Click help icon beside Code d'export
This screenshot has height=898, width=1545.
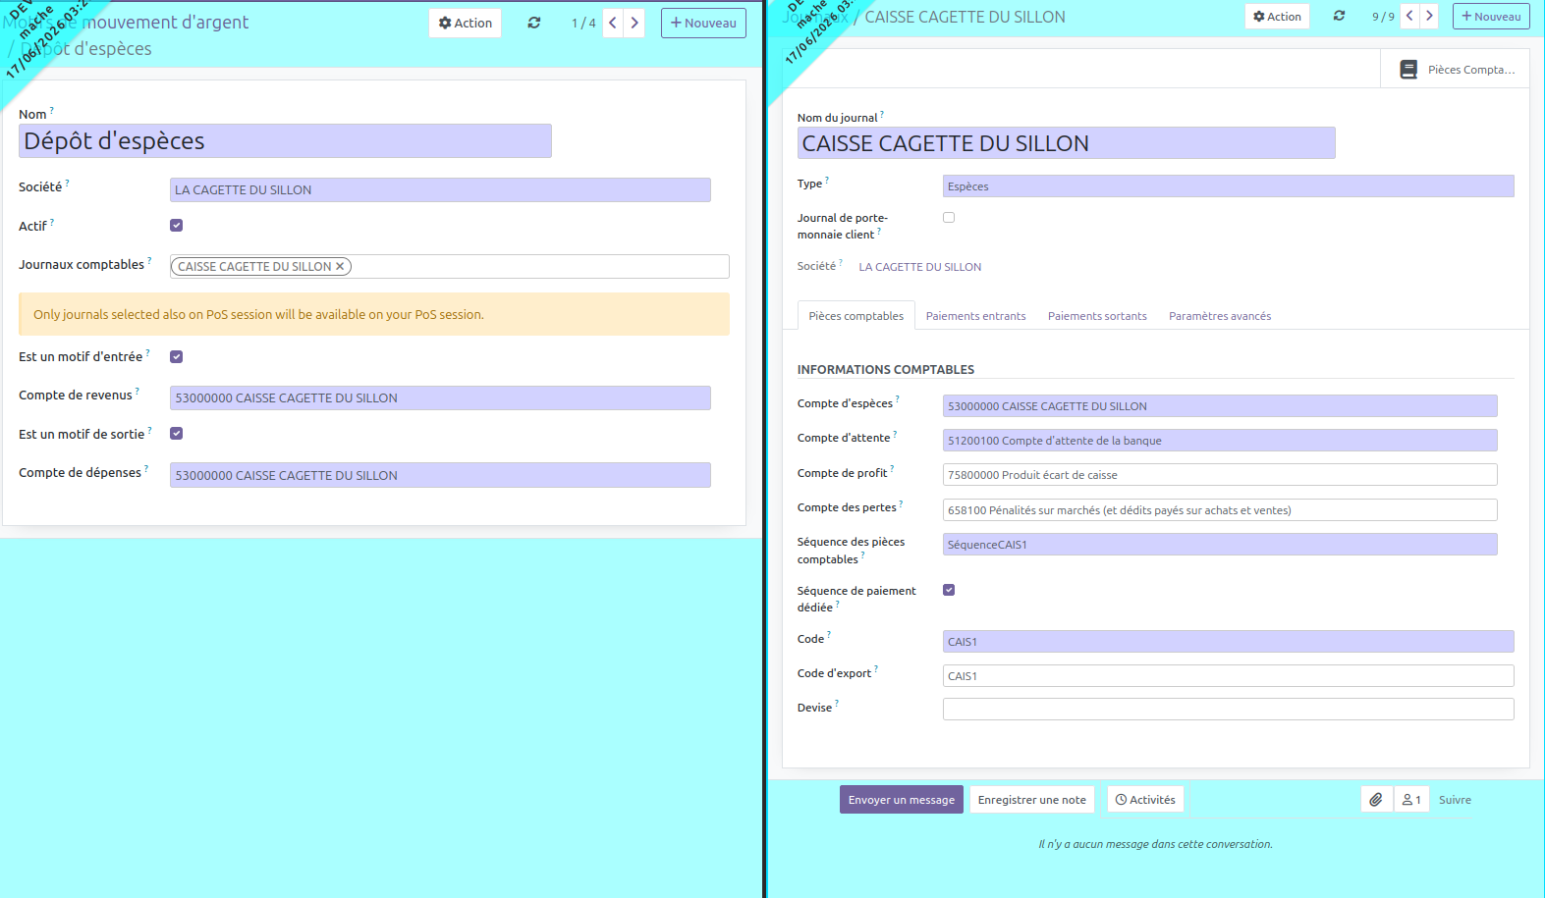tap(876, 668)
